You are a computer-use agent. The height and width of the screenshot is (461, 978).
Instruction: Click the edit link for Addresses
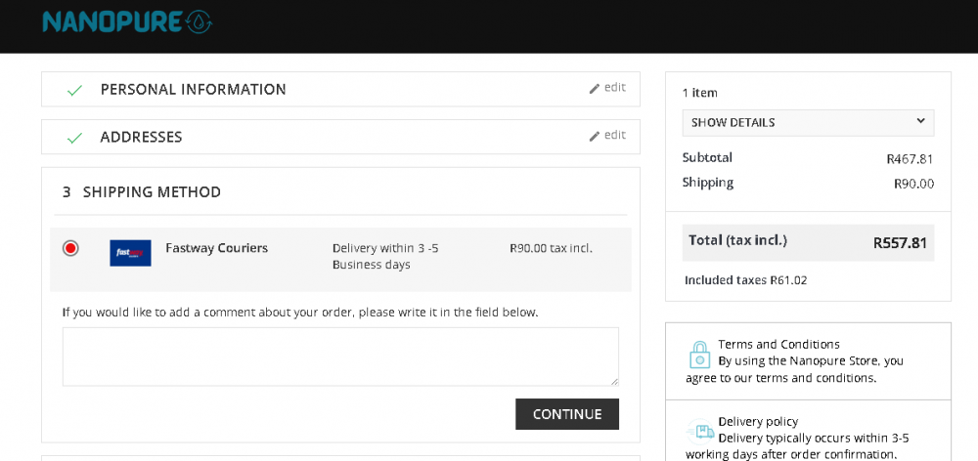(615, 136)
